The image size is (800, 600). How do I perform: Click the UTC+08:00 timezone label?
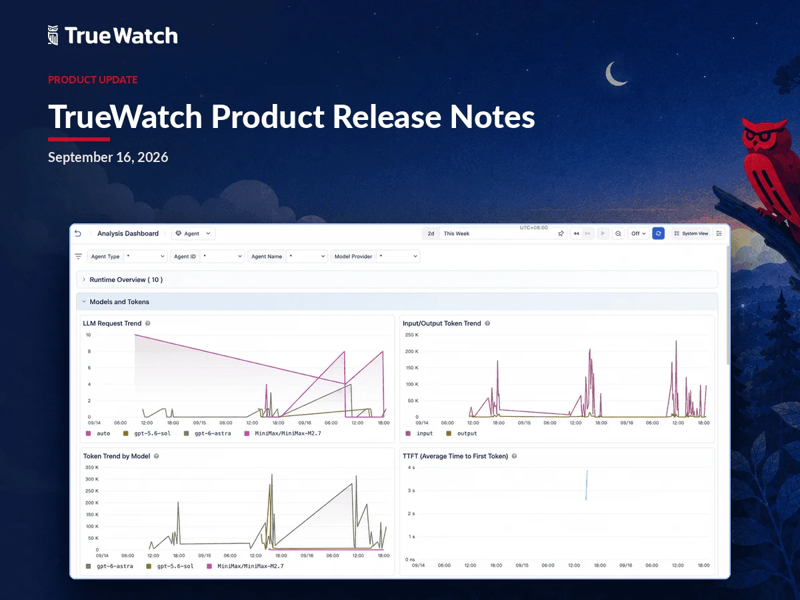point(534,227)
